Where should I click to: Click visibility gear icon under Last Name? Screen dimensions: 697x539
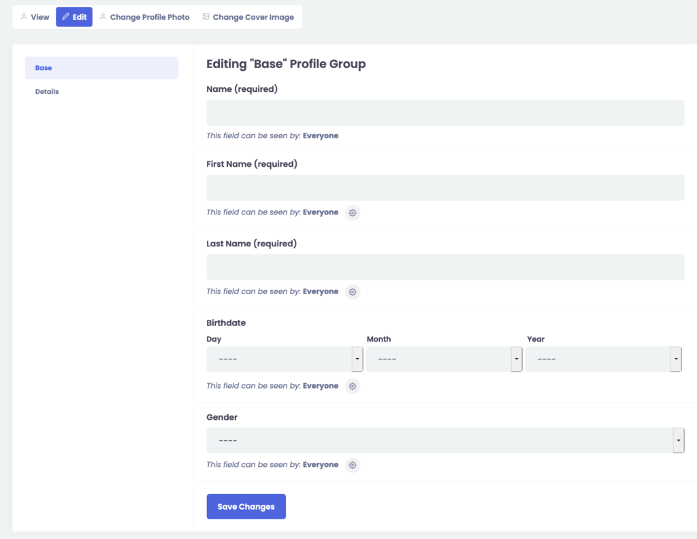tap(353, 292)
